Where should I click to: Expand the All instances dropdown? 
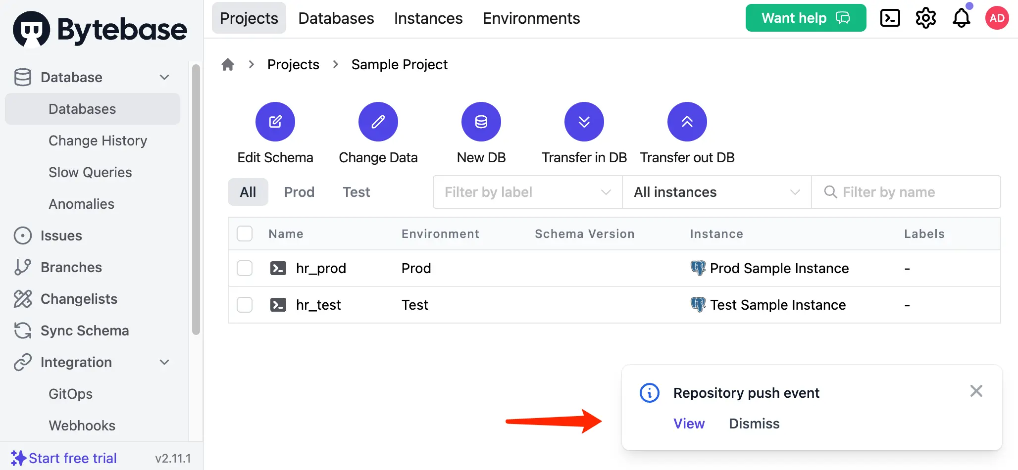[x=716, y=192]
